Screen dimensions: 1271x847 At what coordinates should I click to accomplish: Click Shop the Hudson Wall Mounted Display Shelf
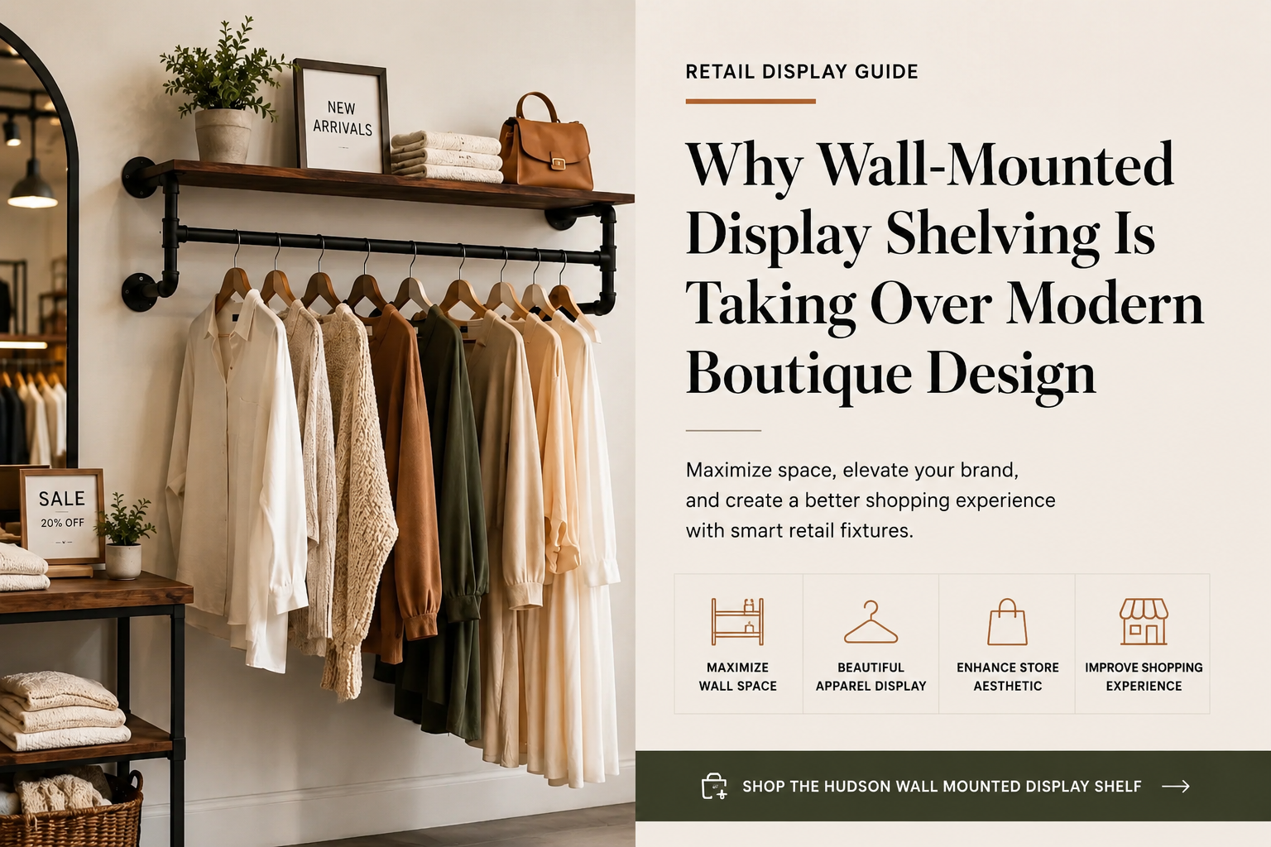[x=942, y=787]
